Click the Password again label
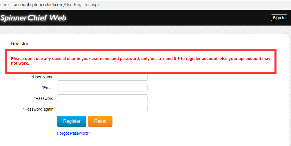Image resolution: width=291 pixels, height=146 pixels. [x=39, y=109]
